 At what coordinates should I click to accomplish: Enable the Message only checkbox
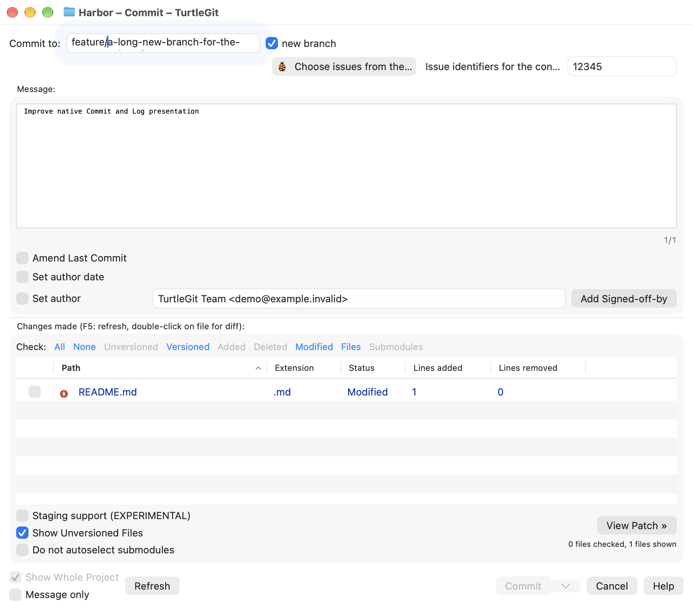15,595
